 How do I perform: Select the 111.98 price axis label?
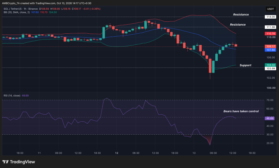pos(271,27)
